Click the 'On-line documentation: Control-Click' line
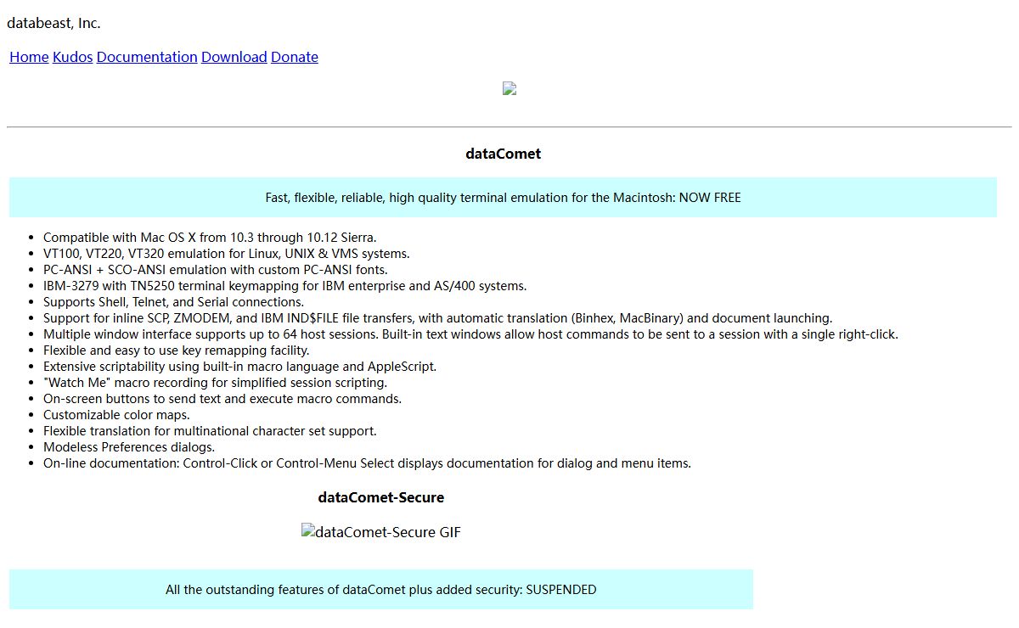The width and height of the screenshot is (1019, 628). (368, 463)
